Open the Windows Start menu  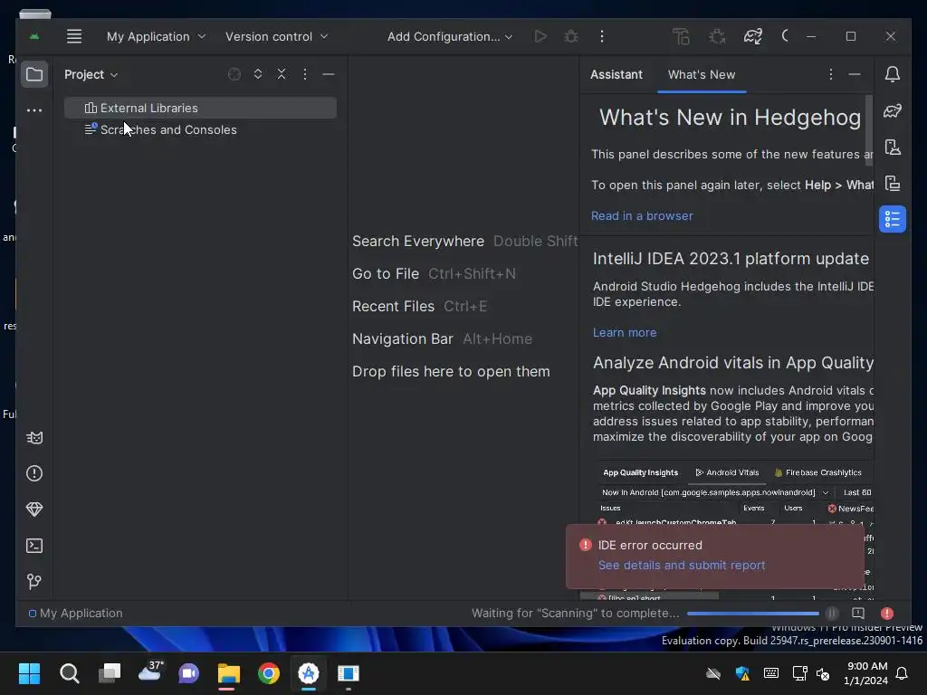29,673
